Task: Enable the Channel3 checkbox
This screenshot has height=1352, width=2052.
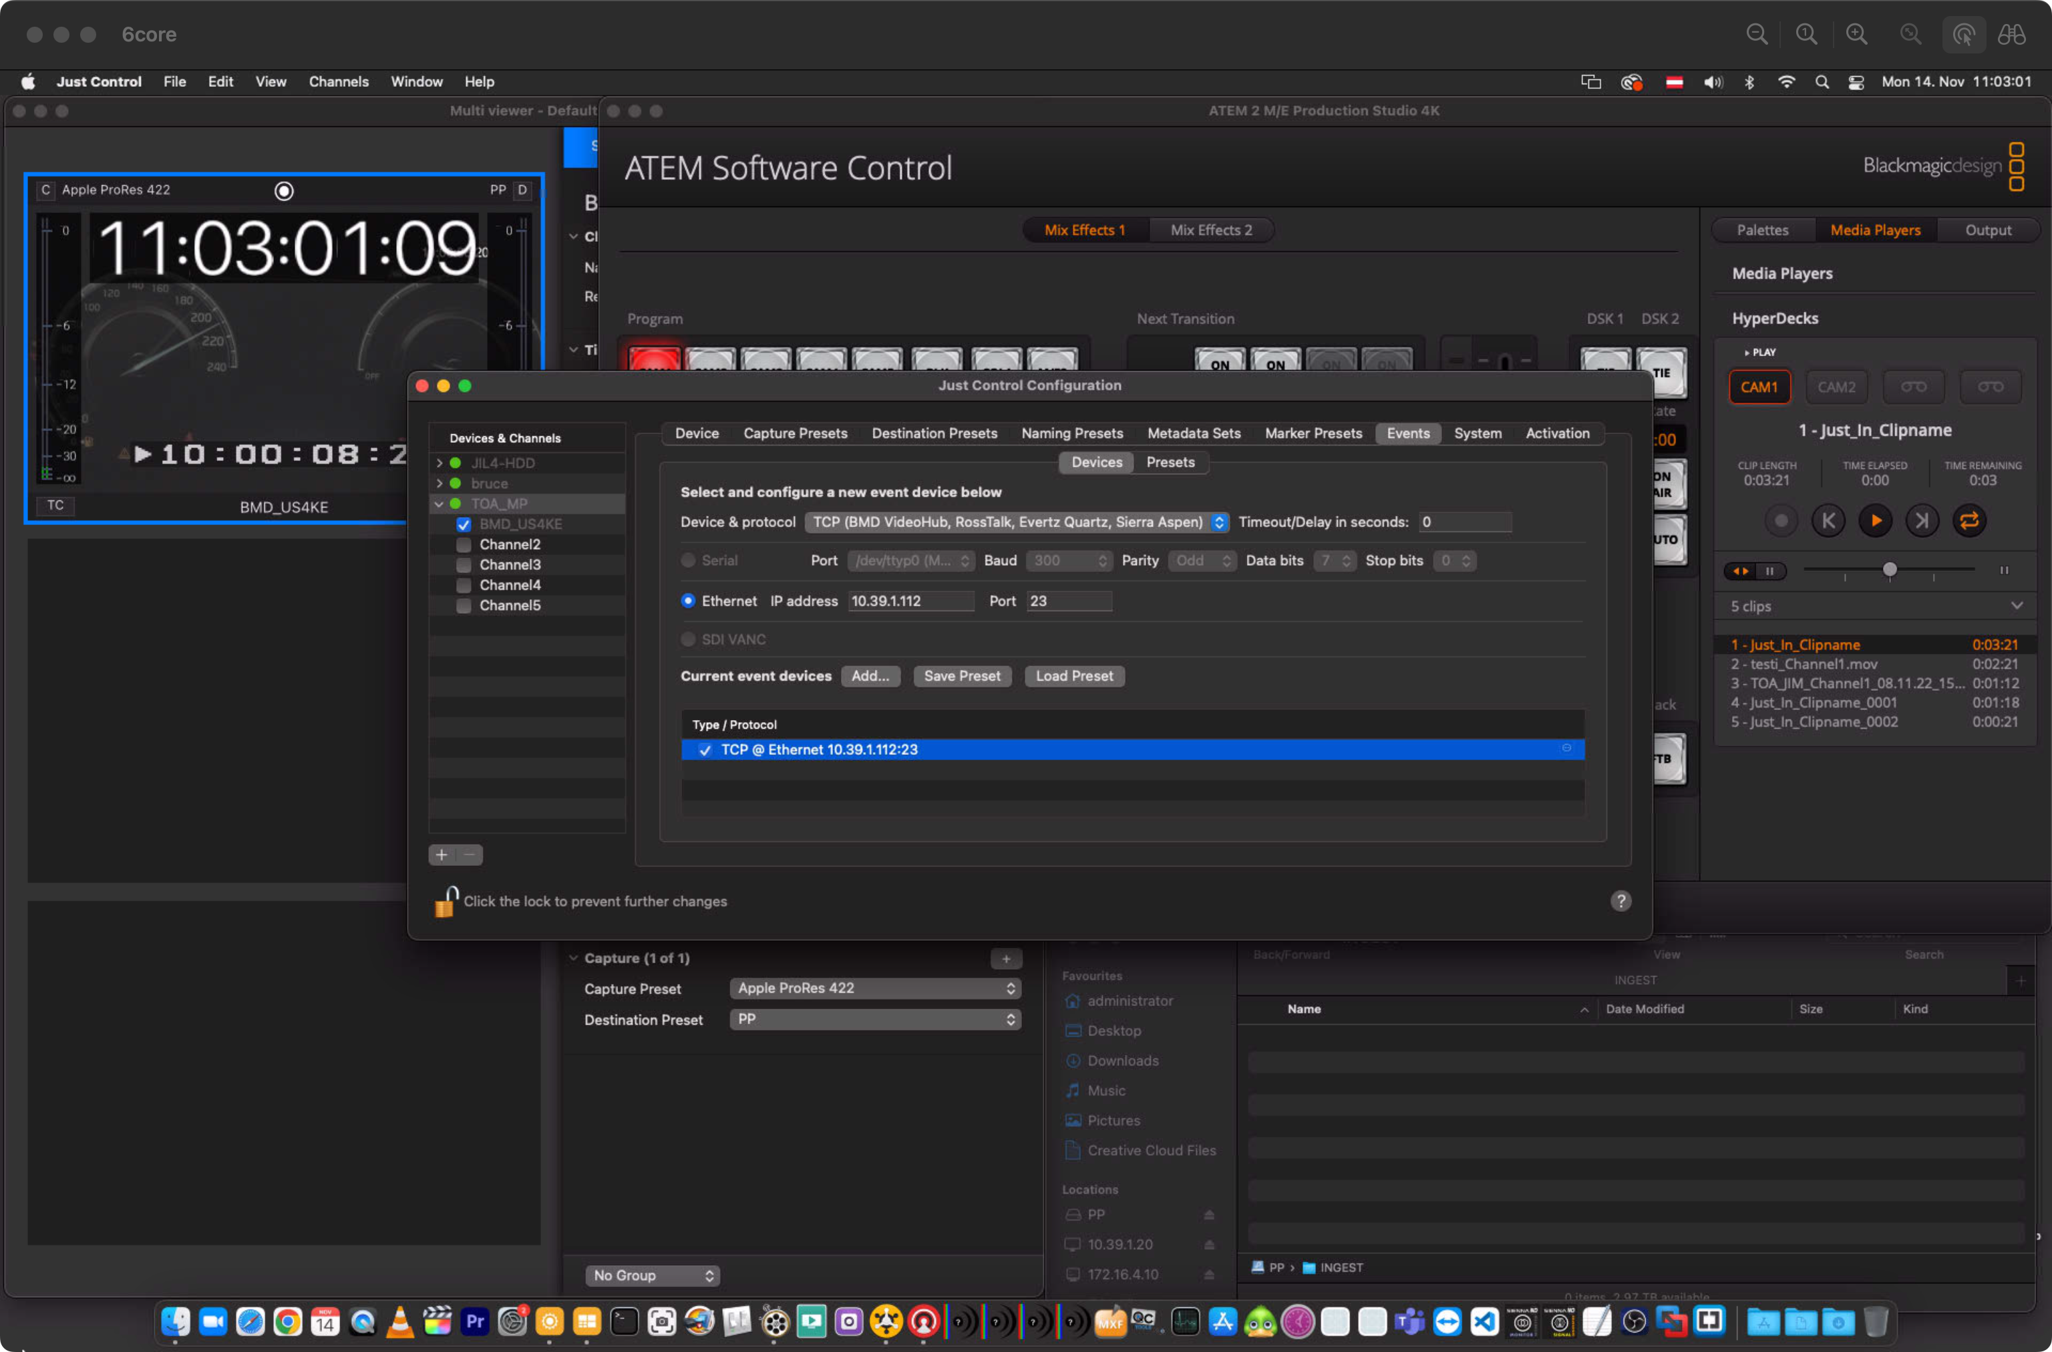Action: point(464,564)
